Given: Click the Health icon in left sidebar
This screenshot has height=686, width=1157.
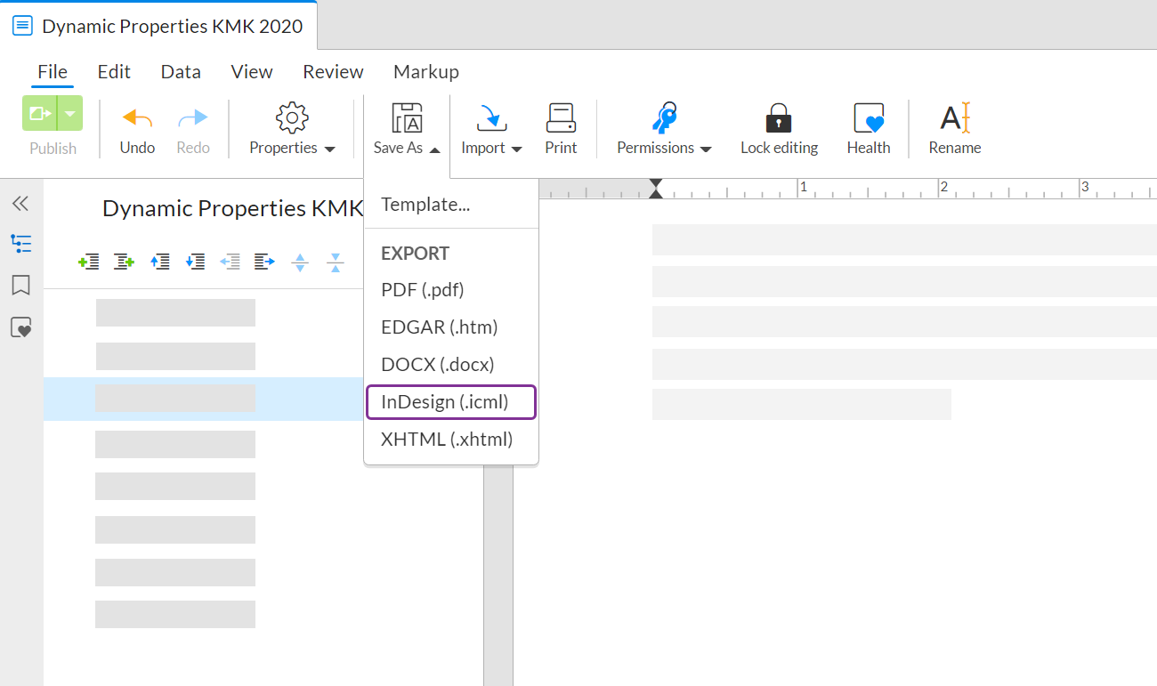Looking at the screenshot, I should pos(20,328).
